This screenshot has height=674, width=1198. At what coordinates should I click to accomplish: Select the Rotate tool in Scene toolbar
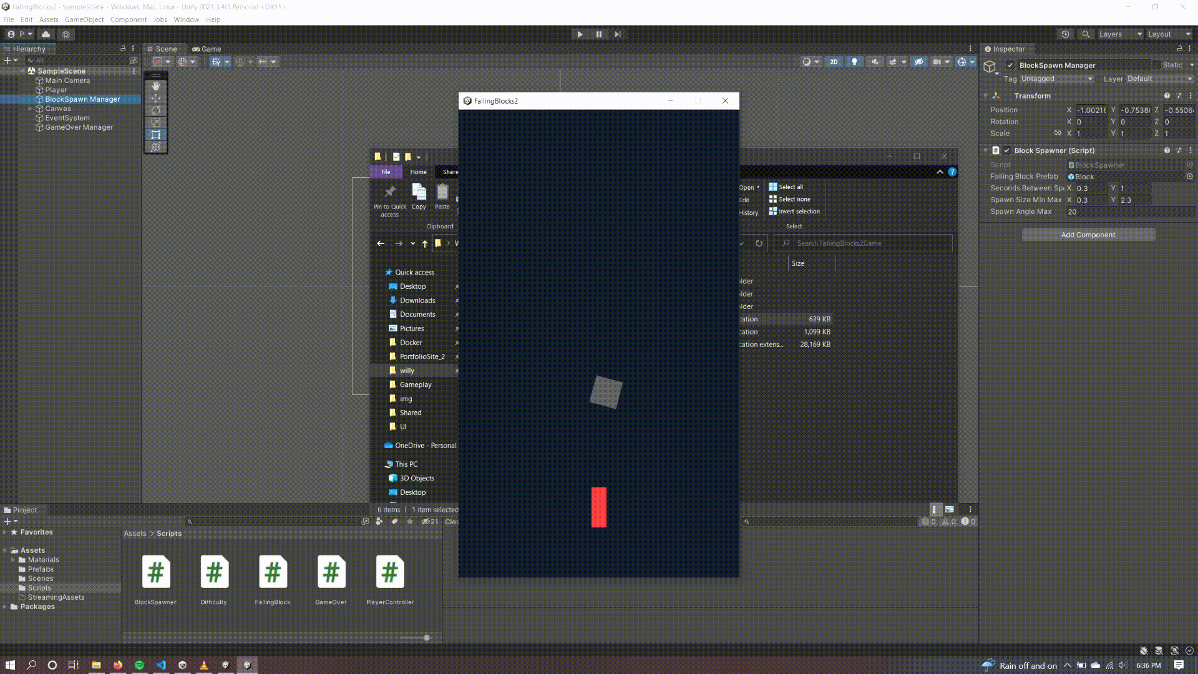point(155,110)
